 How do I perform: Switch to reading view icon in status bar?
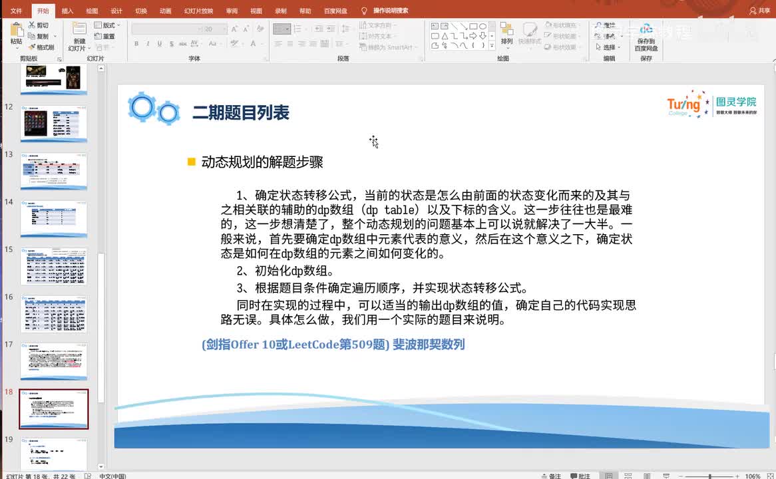tap(647, 476)
